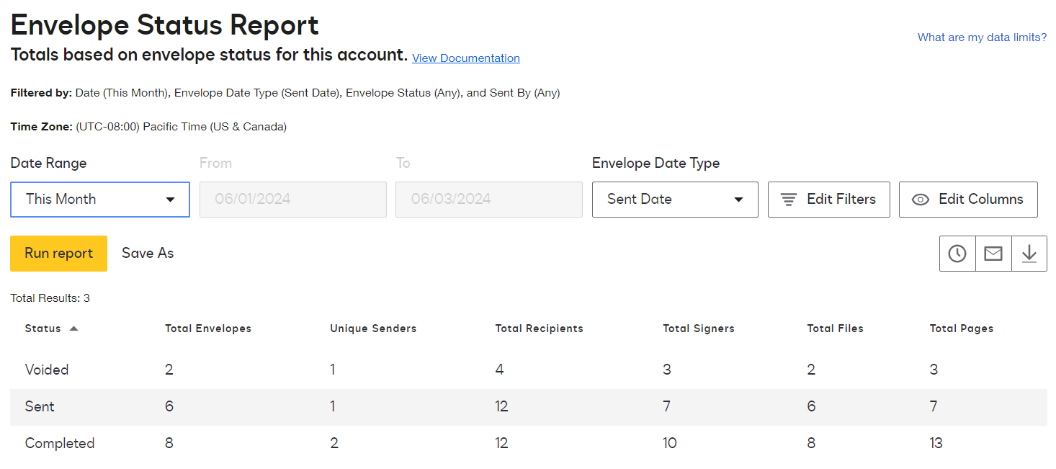This screenshot has width=1056, height=469.
Task: Click the schedule report clock icon
Action: point(957,254)
